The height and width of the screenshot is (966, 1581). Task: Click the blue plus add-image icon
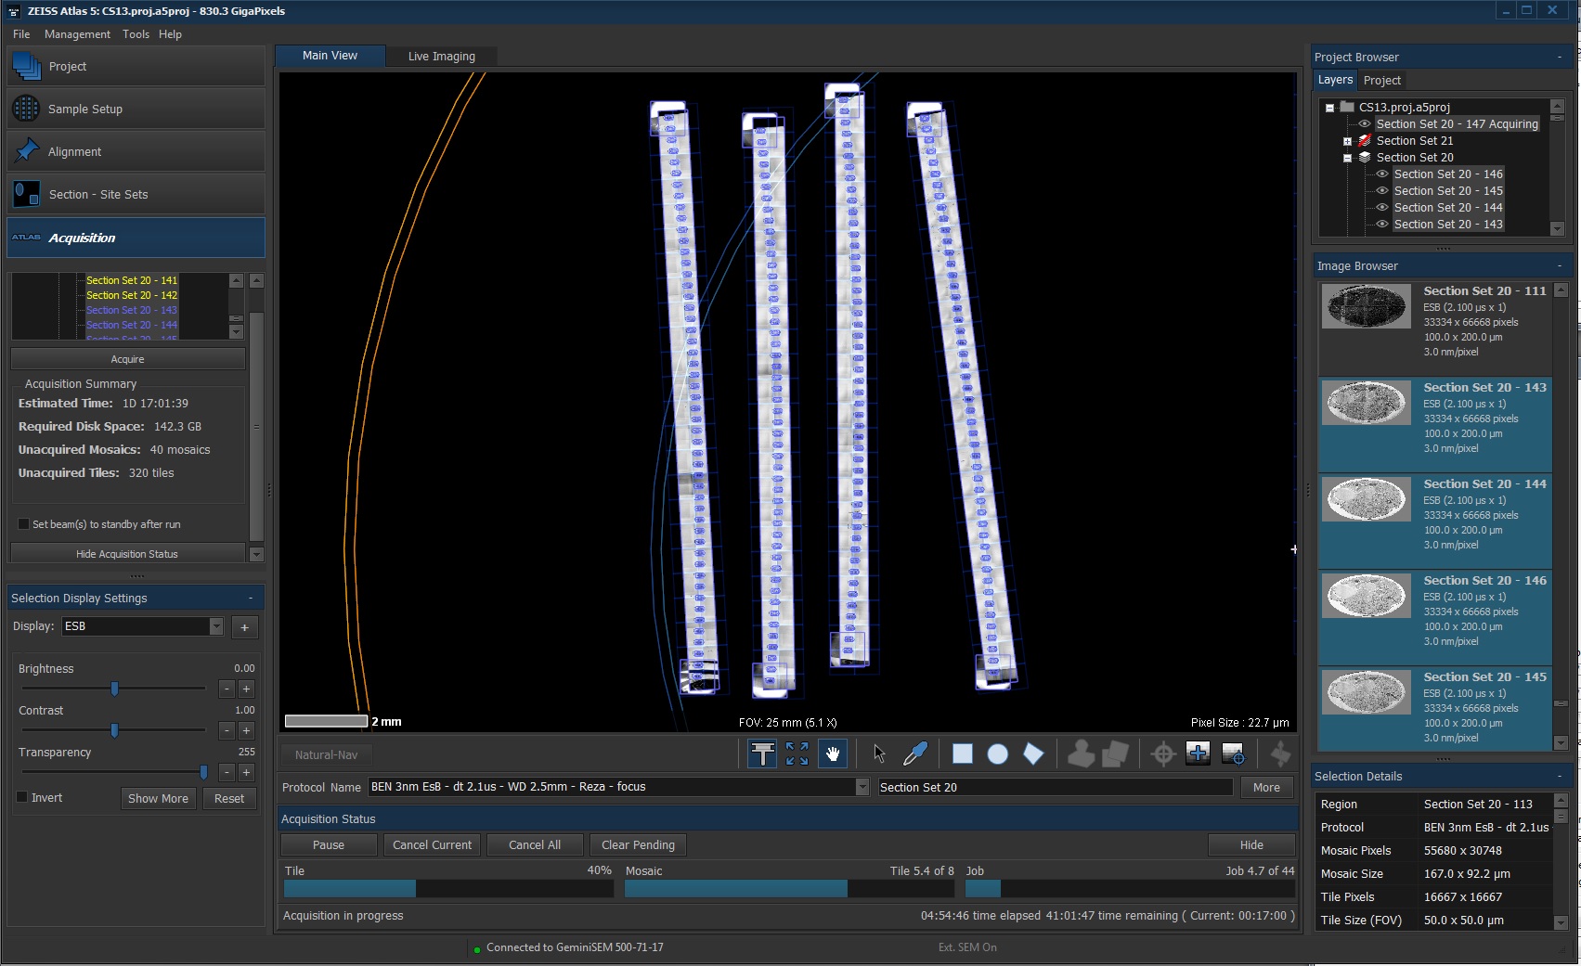pyautogui.click(x=1198, y=754)
